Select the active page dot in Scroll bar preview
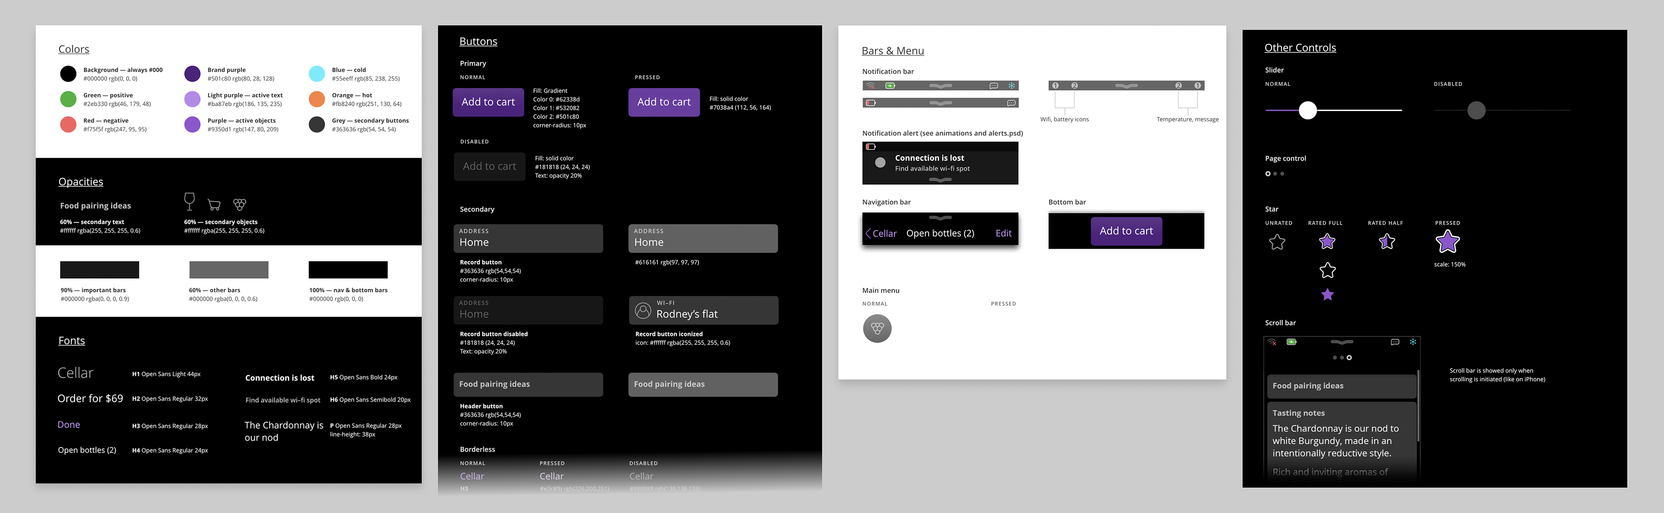1664x513 pixels. (1349, 357)
